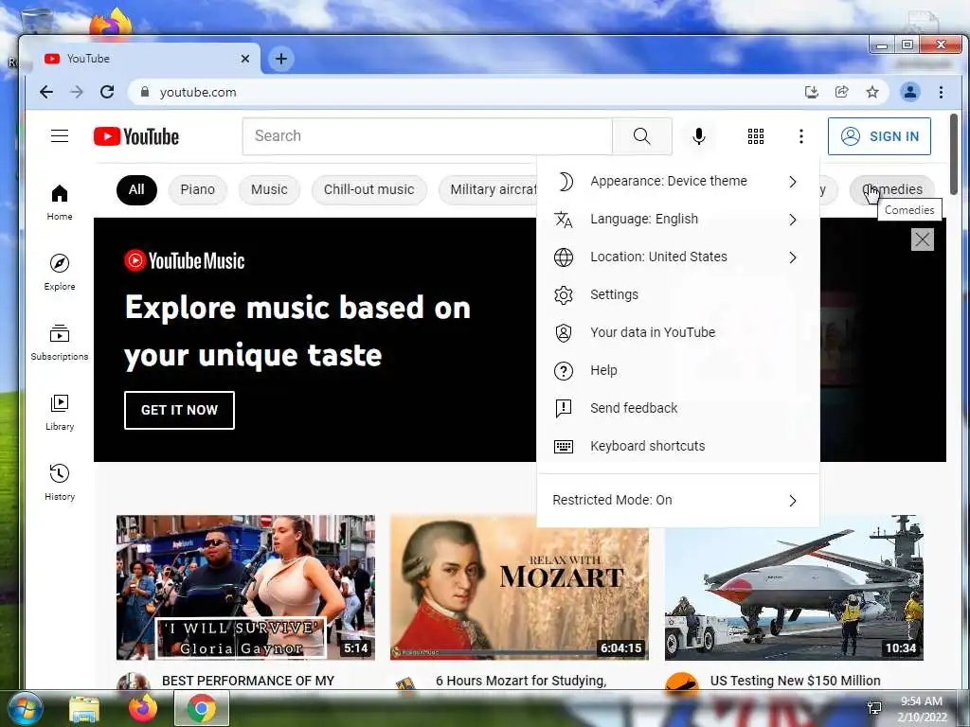Image resolution: width=970 pixels, height=727 pixels.
Task: Click the Chrome taskbar icon
Action: 202,708
